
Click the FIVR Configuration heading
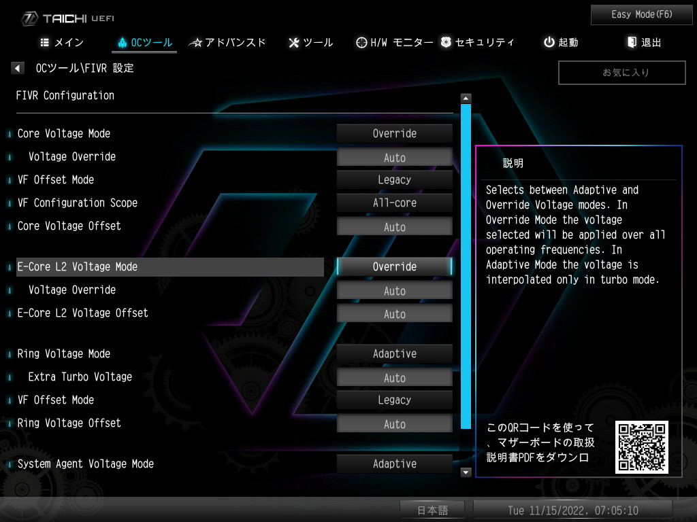65,95
